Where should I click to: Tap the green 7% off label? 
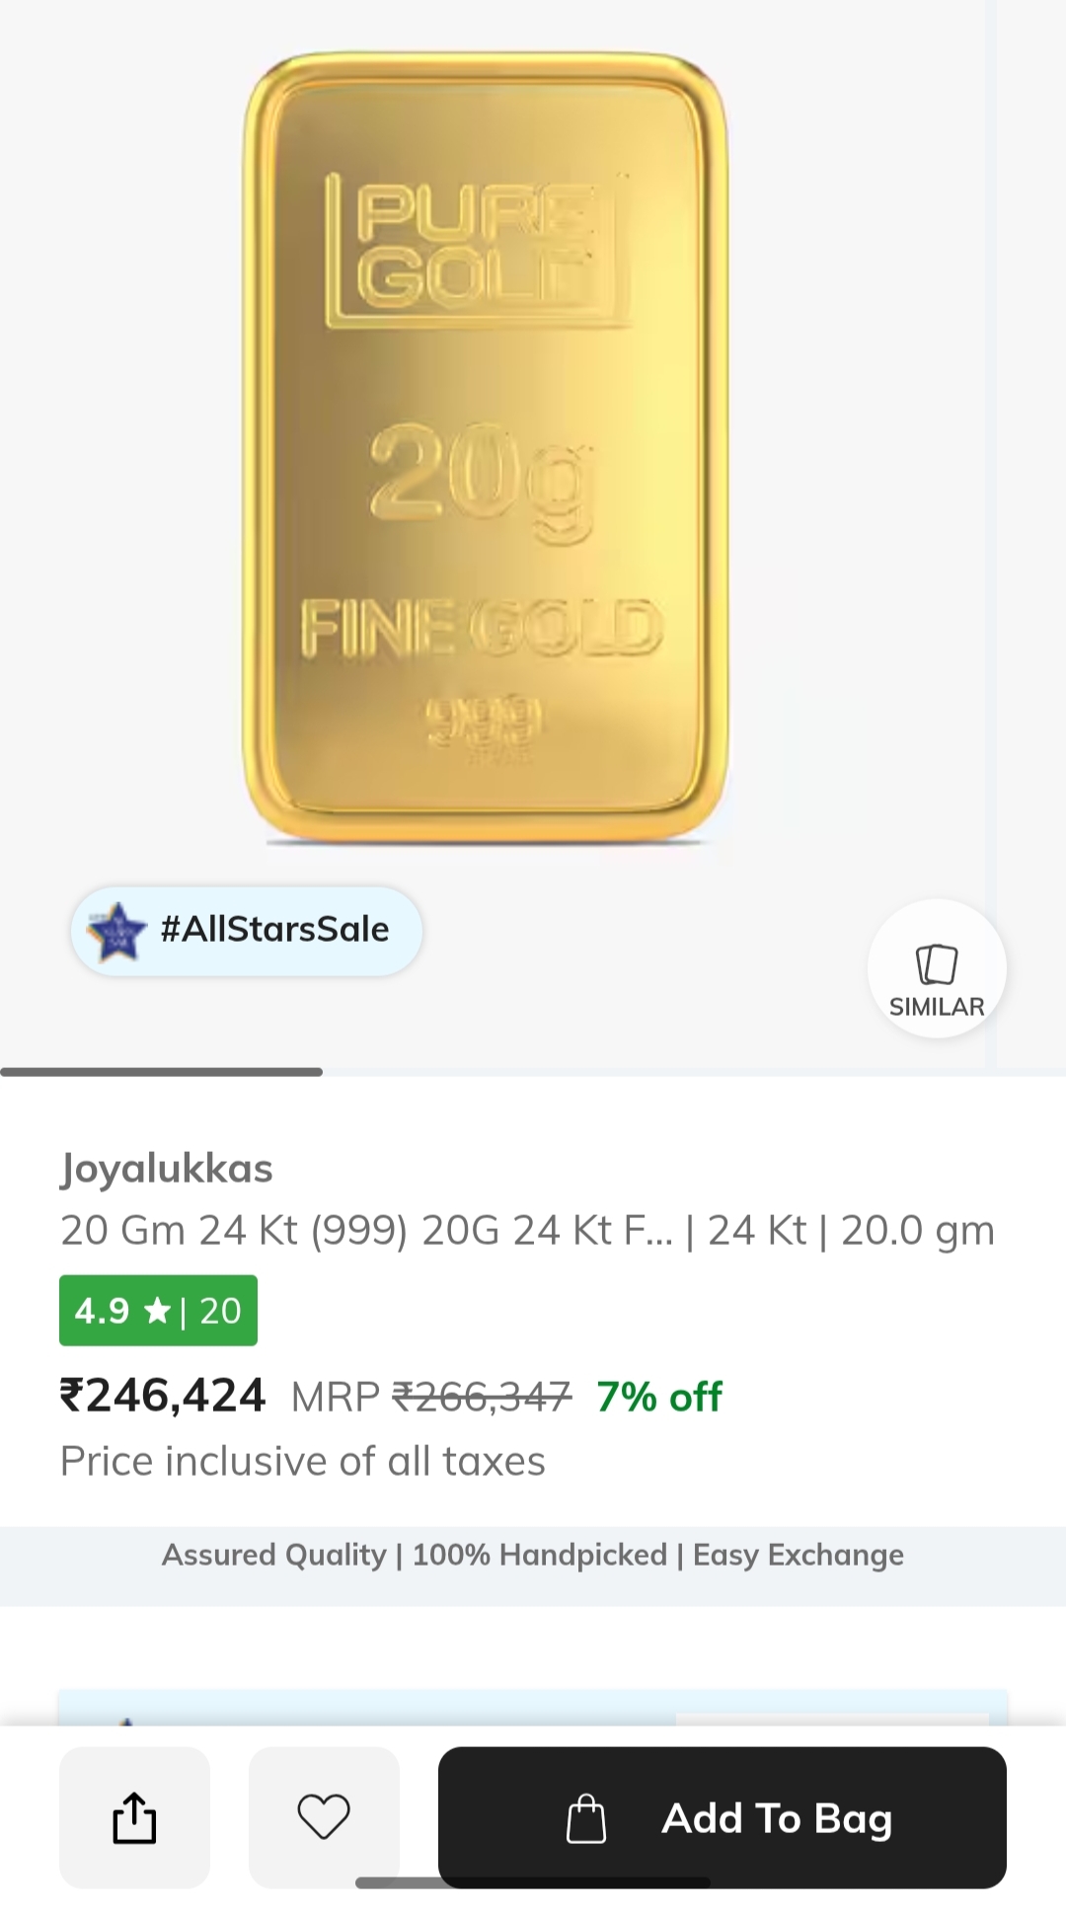(x=659, y=1397)
